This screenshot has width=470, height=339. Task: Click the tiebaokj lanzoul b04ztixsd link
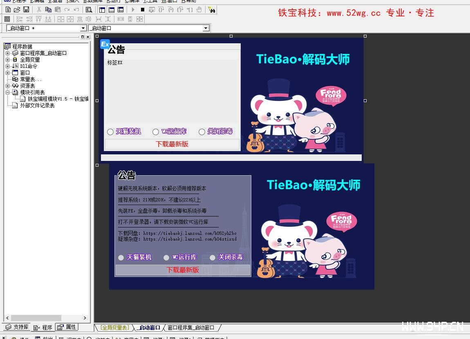coord(190,239)
